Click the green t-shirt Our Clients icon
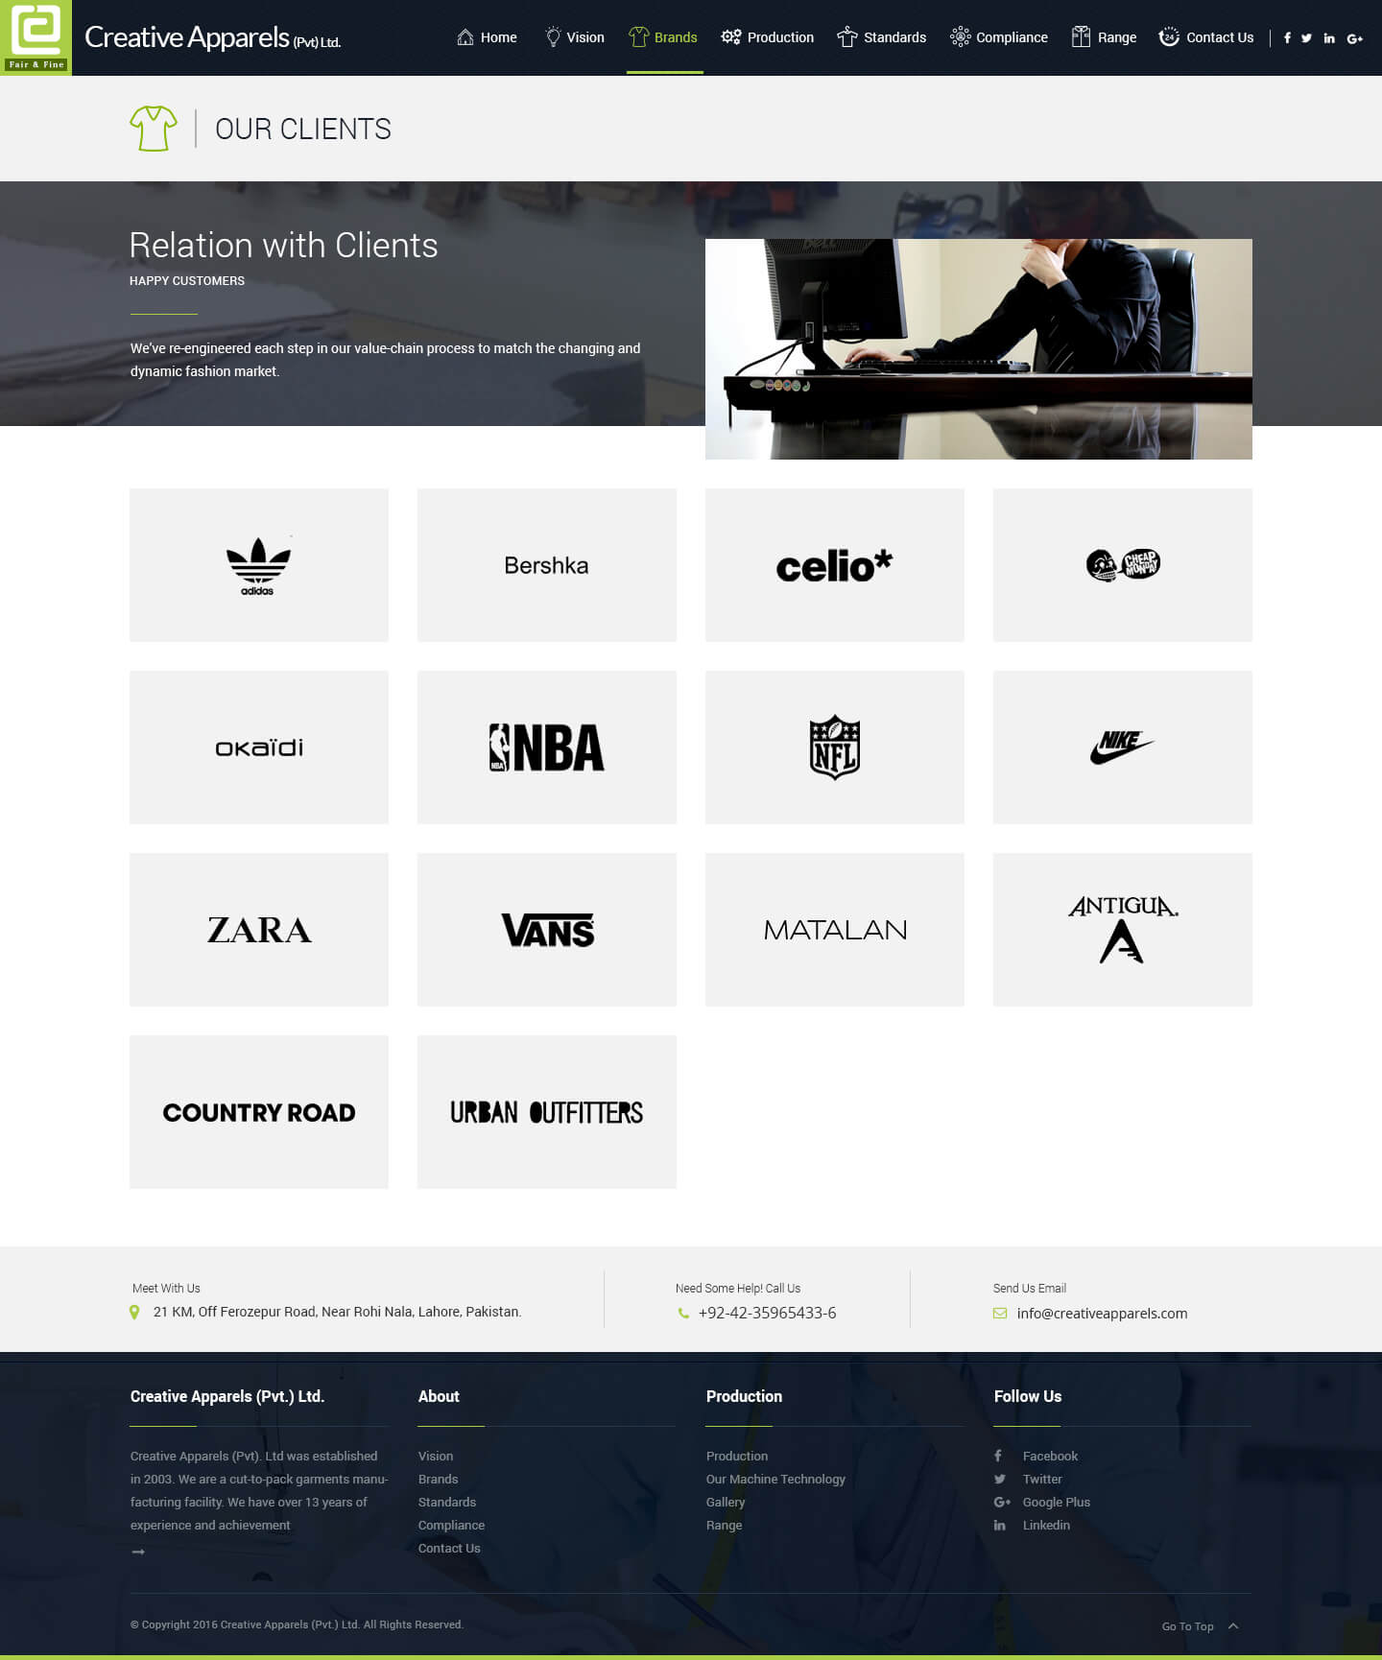 tap(154, 129)
